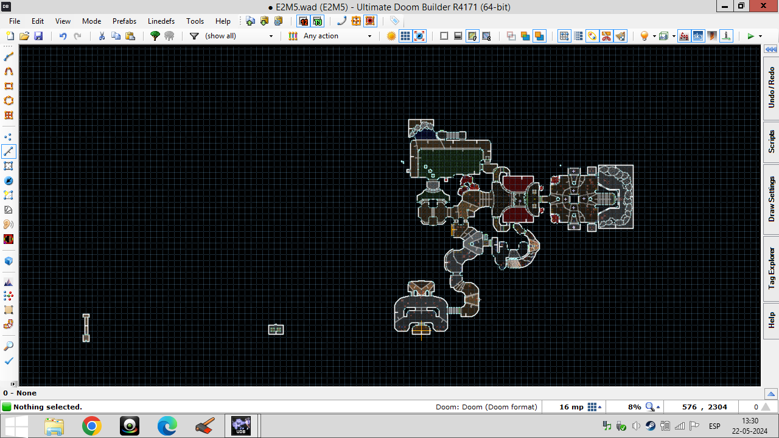Switch to Vertices mode
The image size is (779, 438).
click(x=9, y=137)
